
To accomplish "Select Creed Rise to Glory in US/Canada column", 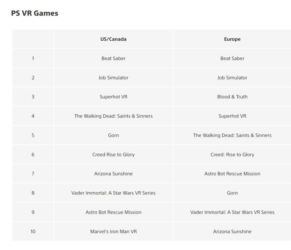I will [113, 155].
